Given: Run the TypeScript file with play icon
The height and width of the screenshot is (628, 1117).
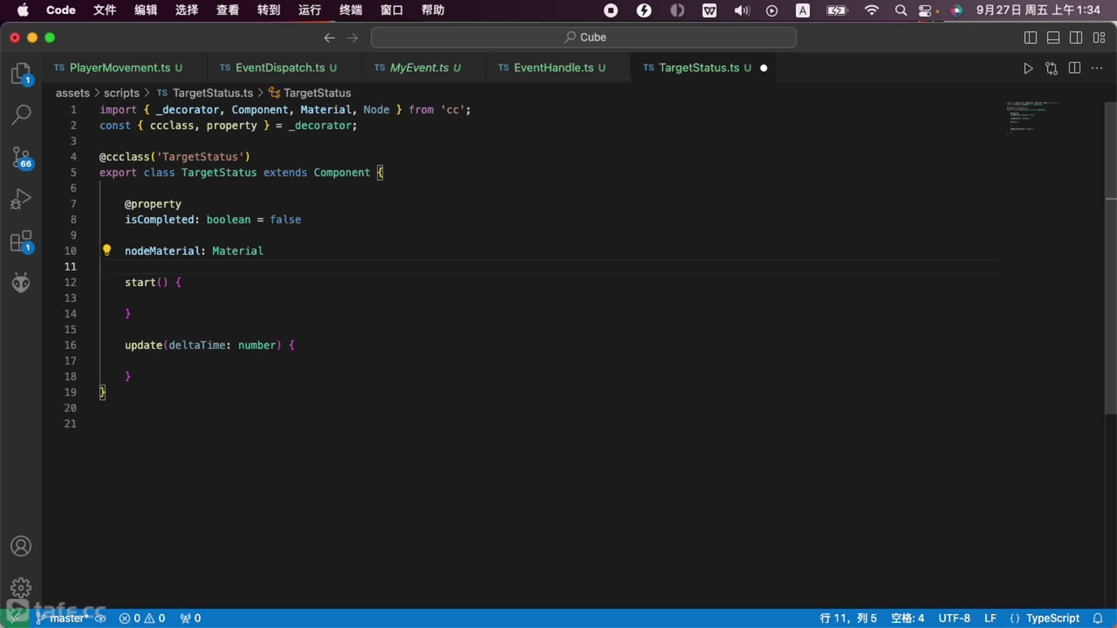Looking at the screenshot, I should point(1028,68).
